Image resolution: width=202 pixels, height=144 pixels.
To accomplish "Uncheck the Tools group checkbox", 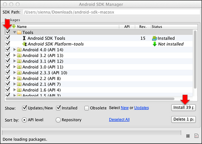I will click(x=8, y=32).
